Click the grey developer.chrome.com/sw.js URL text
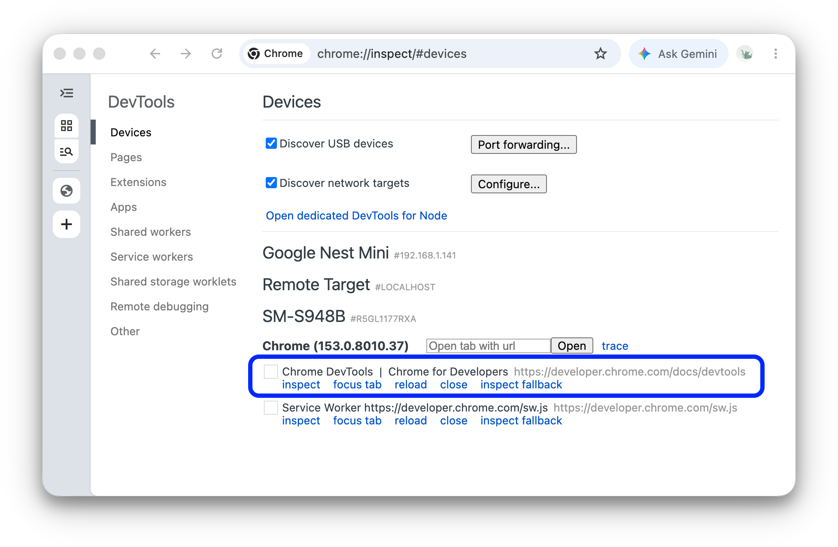 645,408
